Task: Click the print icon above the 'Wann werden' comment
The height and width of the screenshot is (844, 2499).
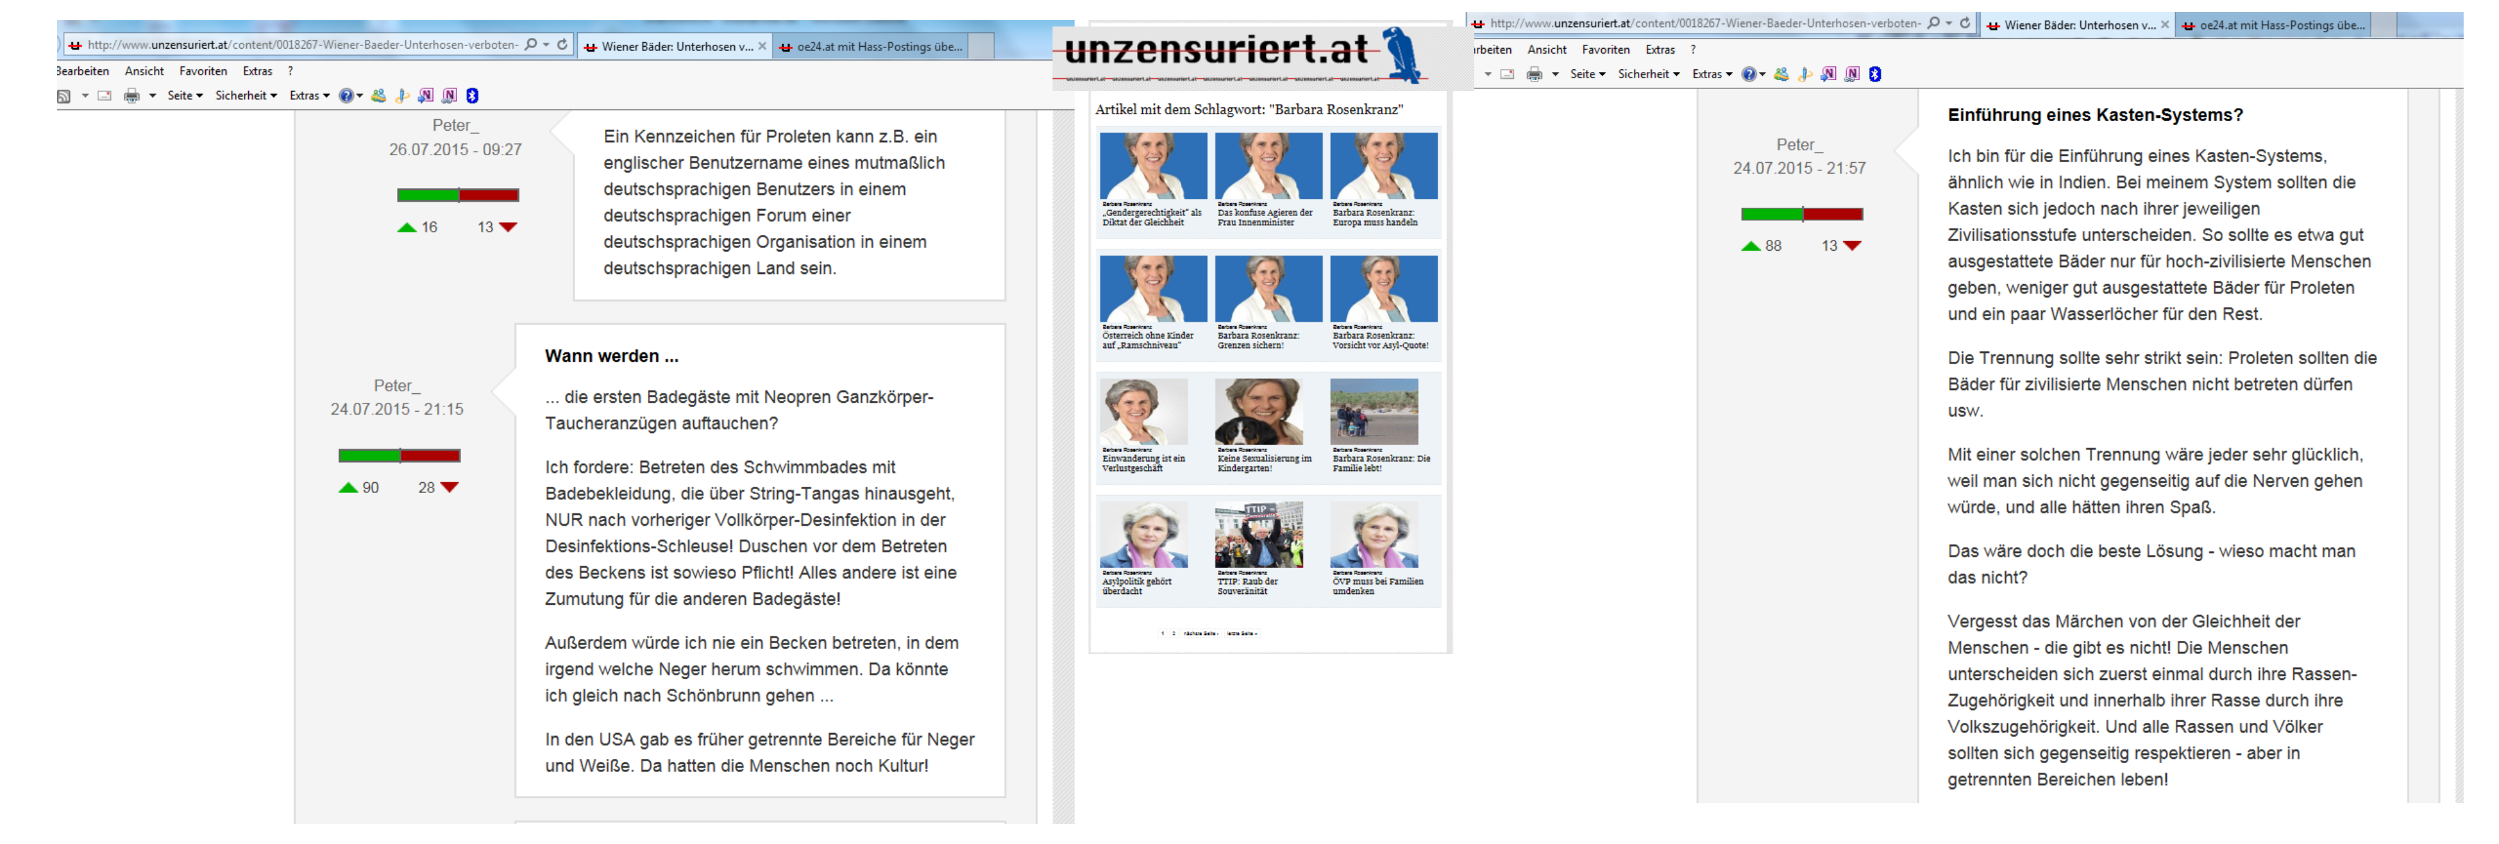Action: [132, 96]
